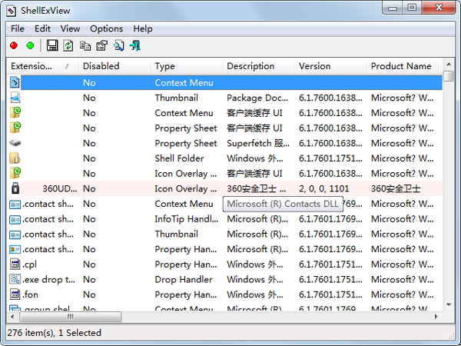Screen dimensions: 461x346
Task: Click '2, 0, 0, 1101' version cell
Action: point(323,188)
